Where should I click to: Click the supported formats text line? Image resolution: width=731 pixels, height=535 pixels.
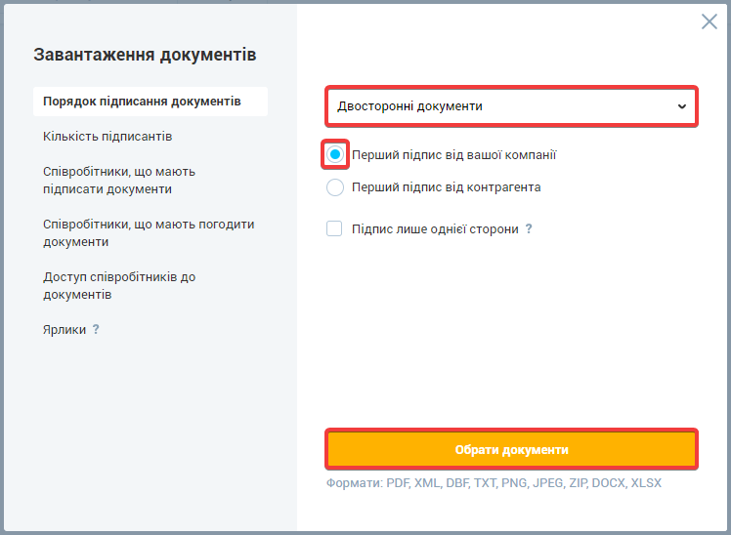tap(494, 482)
